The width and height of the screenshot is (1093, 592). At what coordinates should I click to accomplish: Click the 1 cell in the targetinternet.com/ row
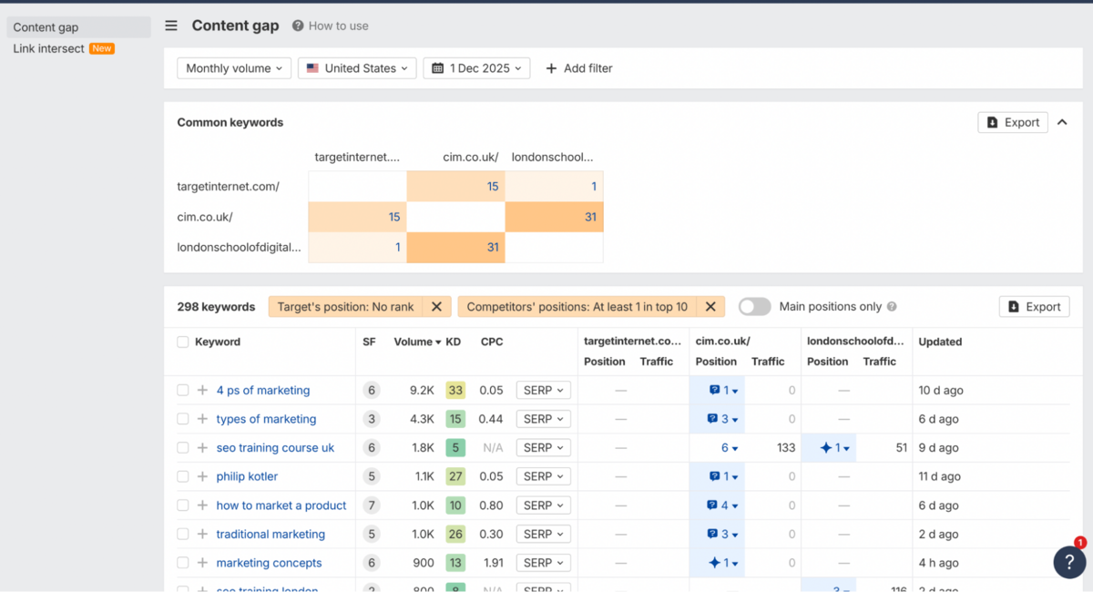pos(554,187)
